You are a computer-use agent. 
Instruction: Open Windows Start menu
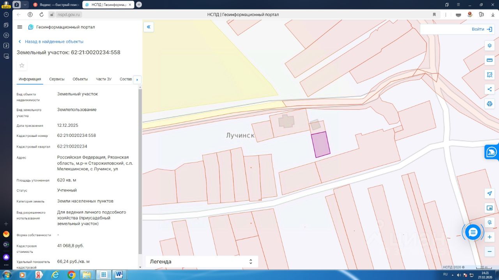click(x=7, y=275)
